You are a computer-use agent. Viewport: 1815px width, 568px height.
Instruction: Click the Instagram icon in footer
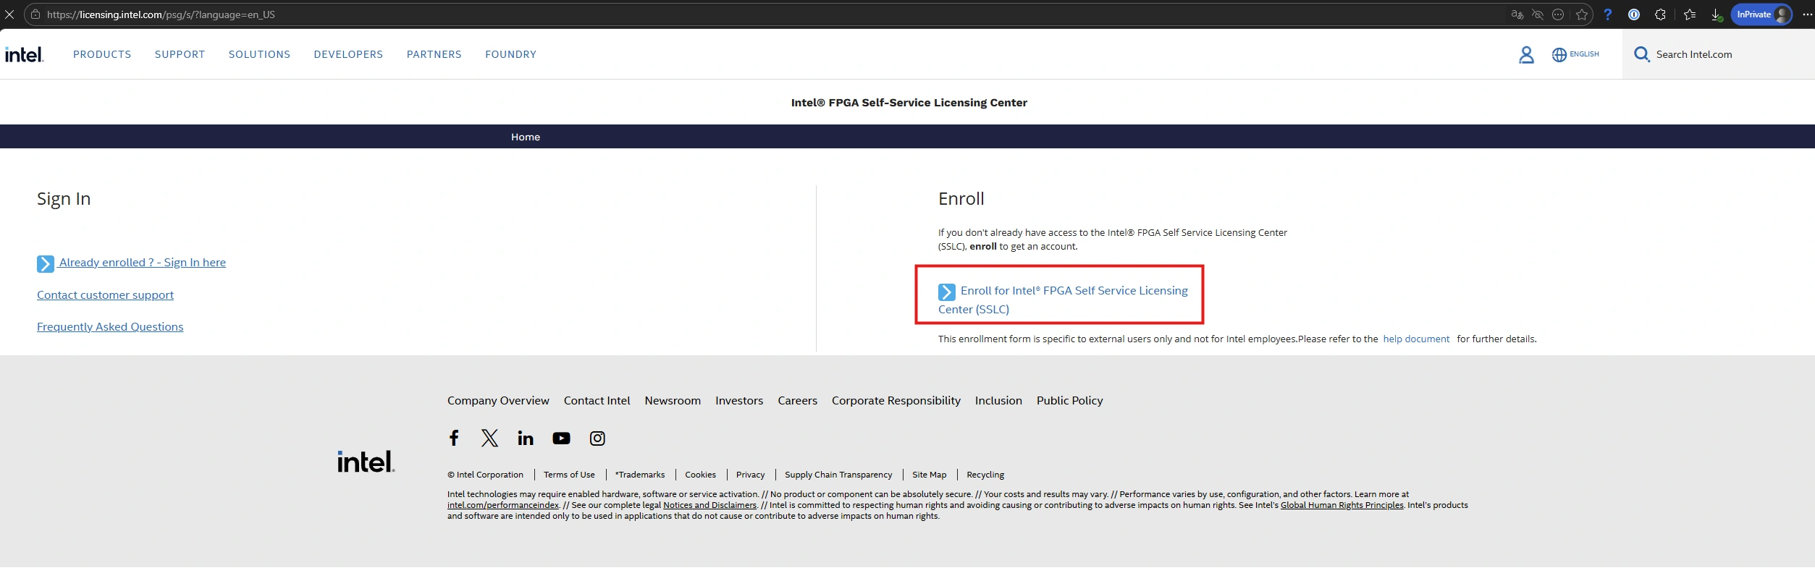click(x=597, y=438)
